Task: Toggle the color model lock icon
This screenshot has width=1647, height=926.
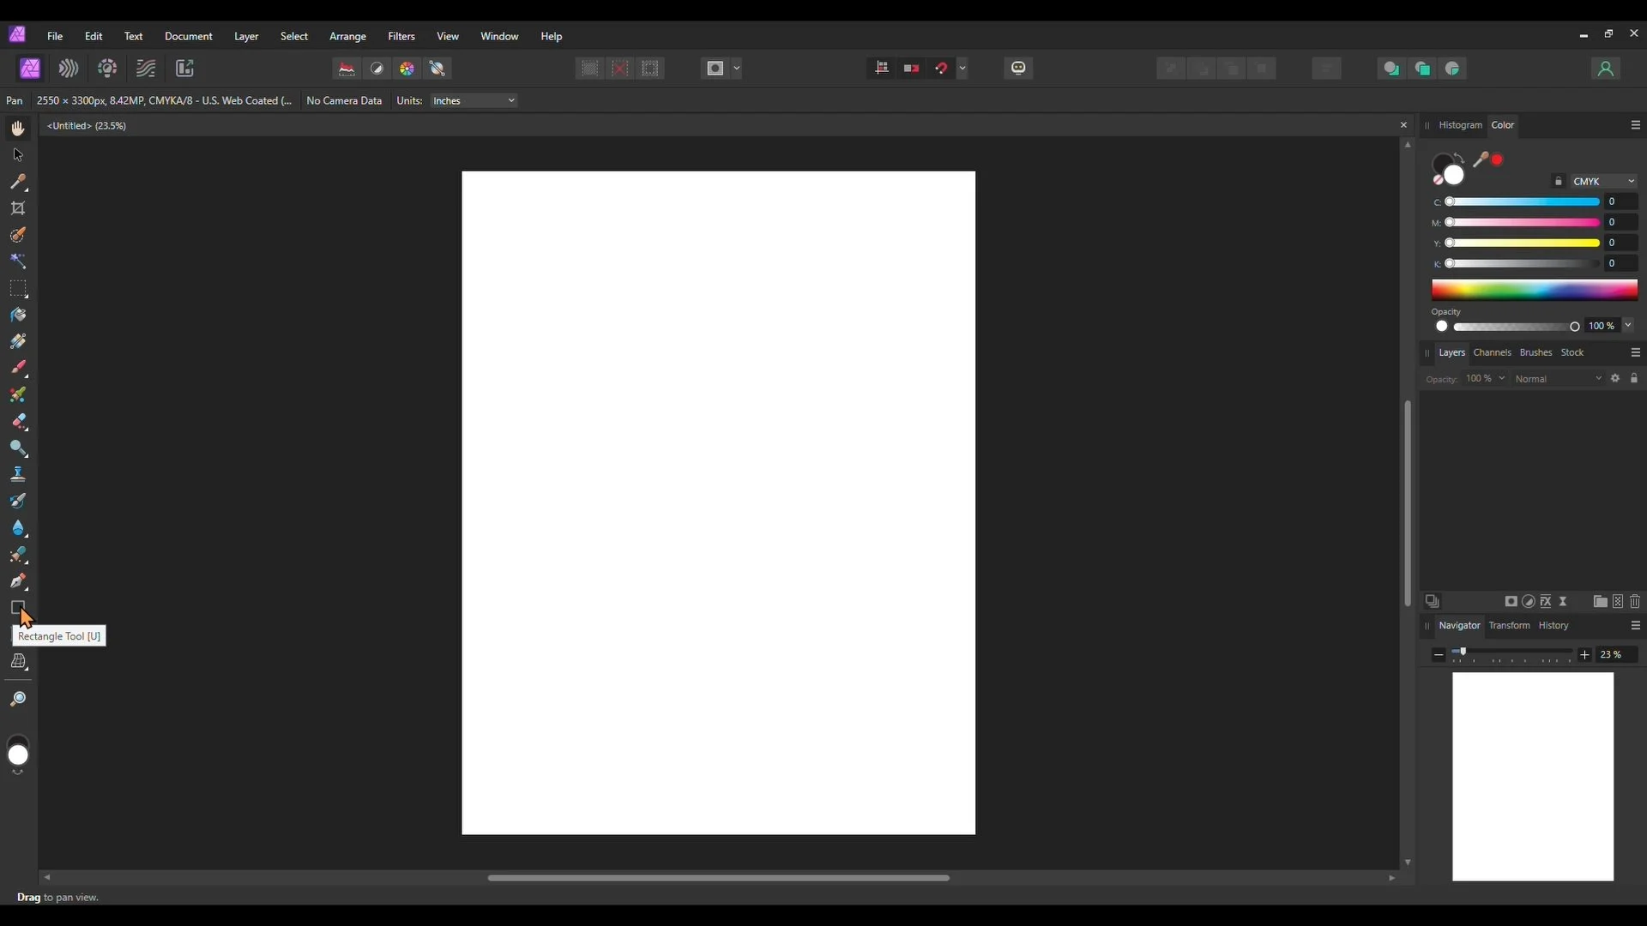Action: [x=1558, y=181]
